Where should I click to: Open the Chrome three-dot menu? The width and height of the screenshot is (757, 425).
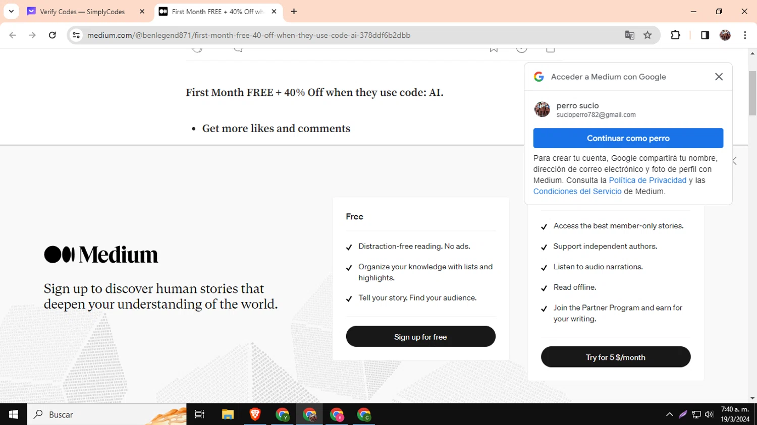point(745,35)
